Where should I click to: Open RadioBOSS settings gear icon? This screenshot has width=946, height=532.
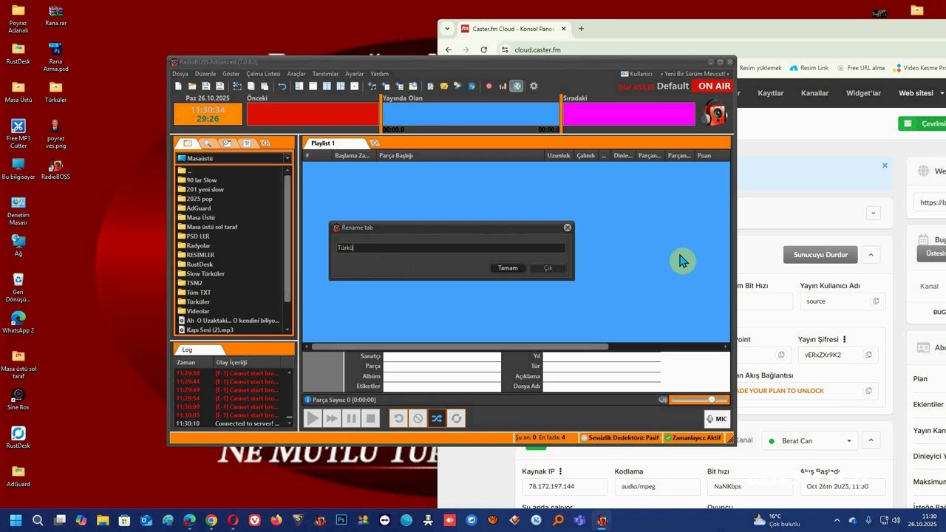click(534, 86)
